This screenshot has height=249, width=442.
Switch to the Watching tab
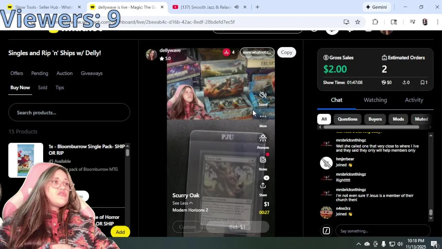click(375, 100)
